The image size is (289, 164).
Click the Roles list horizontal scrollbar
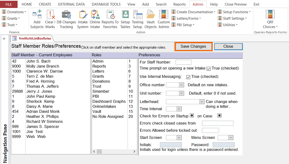[113, 151]
